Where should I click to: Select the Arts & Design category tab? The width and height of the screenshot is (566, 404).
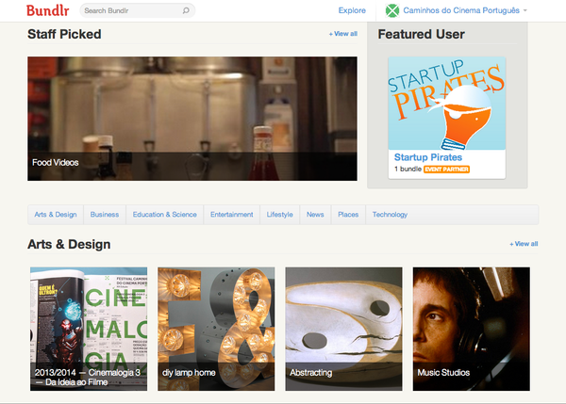tap(56, 215)
